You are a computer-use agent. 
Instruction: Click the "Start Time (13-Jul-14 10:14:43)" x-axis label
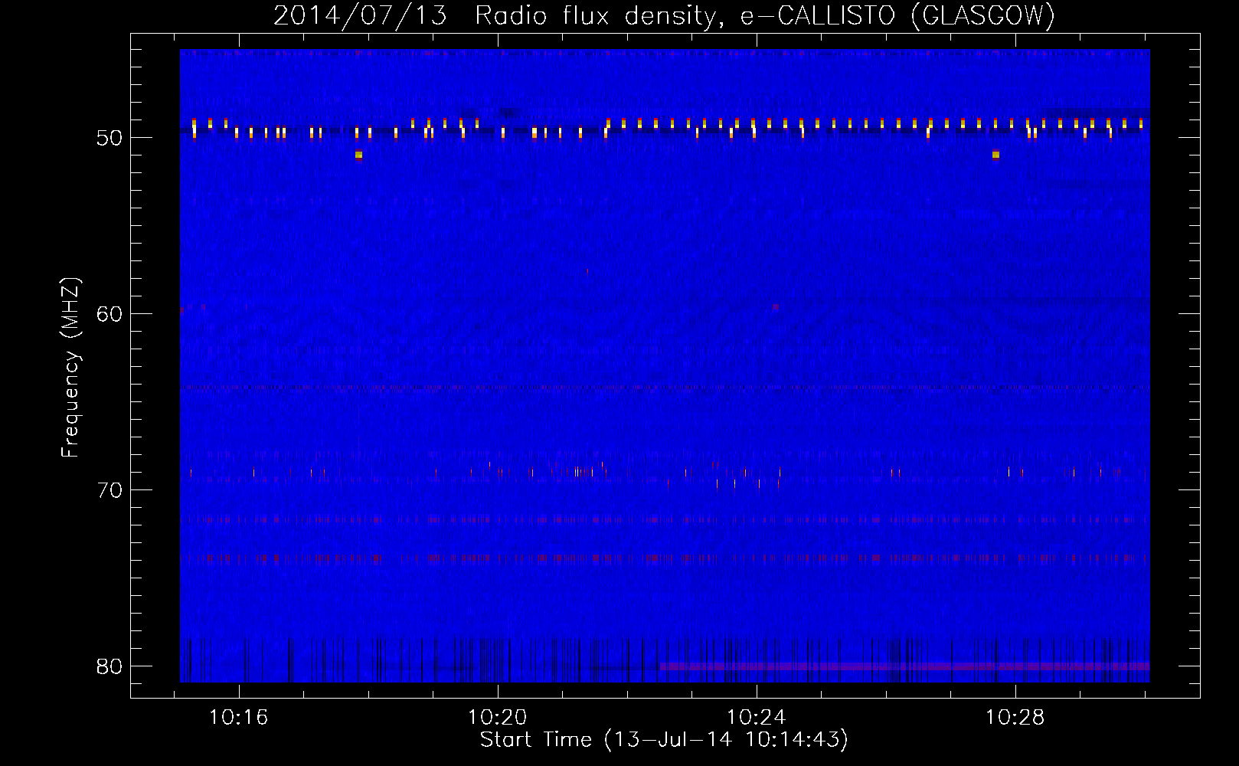pyautogui.click(x=664, y=740)
